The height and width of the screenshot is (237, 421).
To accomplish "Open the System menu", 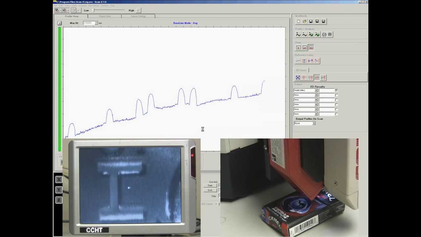I will pos(105,6).
